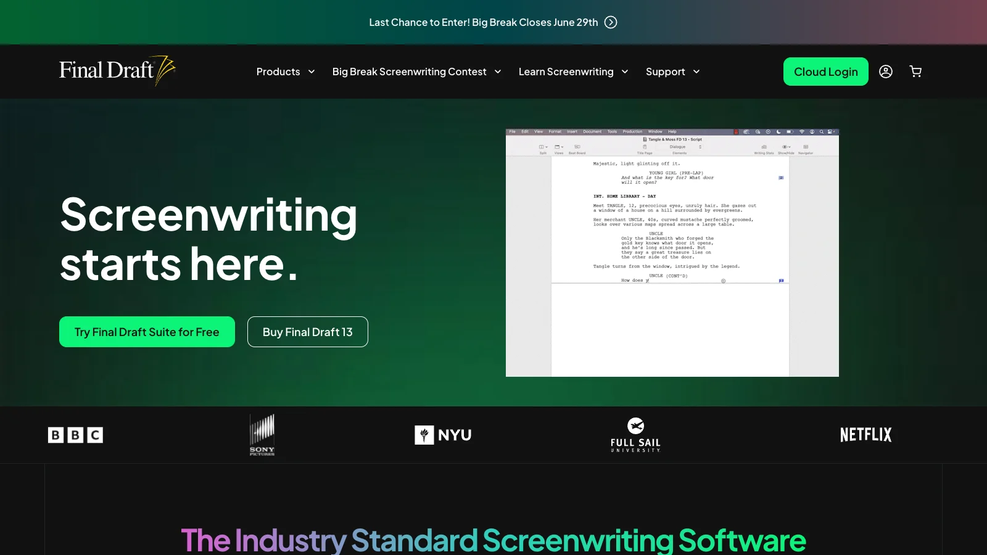Expand the Products menu
The height and width of the screenshot is (555, 987).
click(x=286, y=72)
